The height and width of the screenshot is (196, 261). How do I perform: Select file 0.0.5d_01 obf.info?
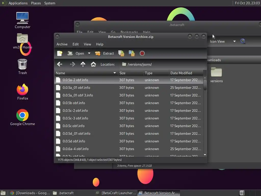click(129, 134)
